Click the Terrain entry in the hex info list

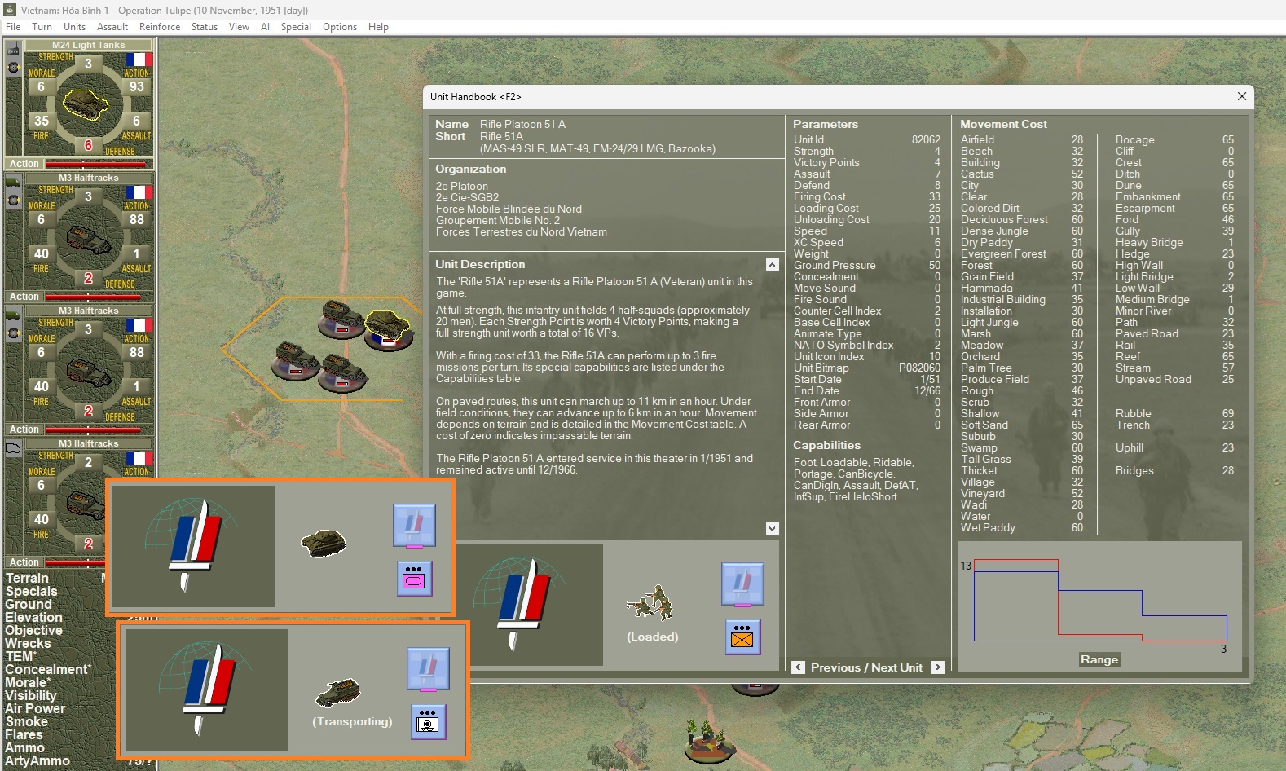[x=27, y=578]
